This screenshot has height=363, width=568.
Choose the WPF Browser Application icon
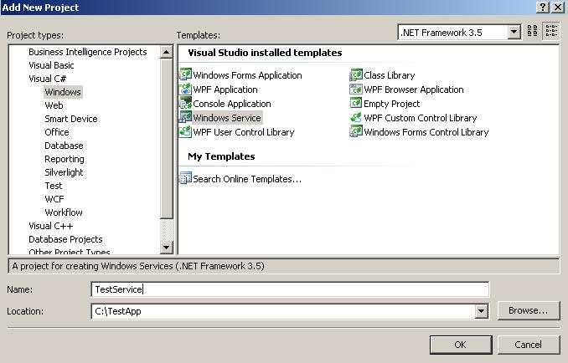(356, 89)
